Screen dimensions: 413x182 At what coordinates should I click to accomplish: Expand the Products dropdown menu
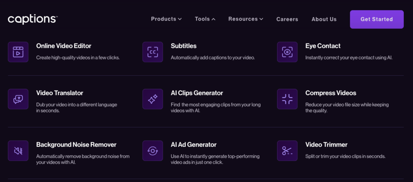click(x=166, y=19)
